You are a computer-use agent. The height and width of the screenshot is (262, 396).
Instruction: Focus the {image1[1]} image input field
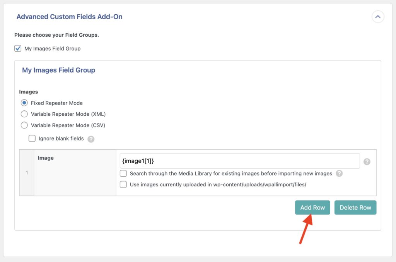240,161
